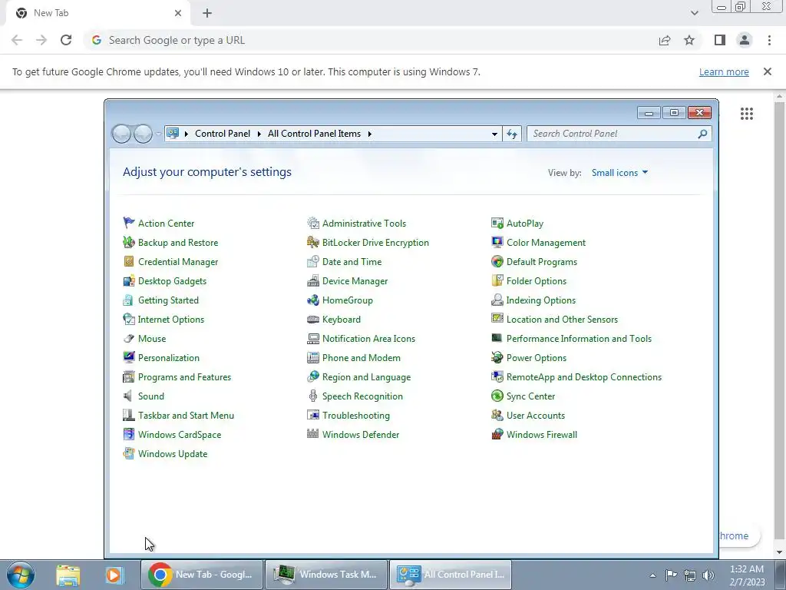Refresh the Control Panel address bar
786x590 pixels.
point(512,134)
